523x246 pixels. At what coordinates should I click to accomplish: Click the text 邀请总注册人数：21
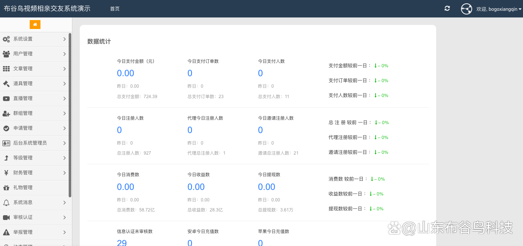[x=278, y=153]
